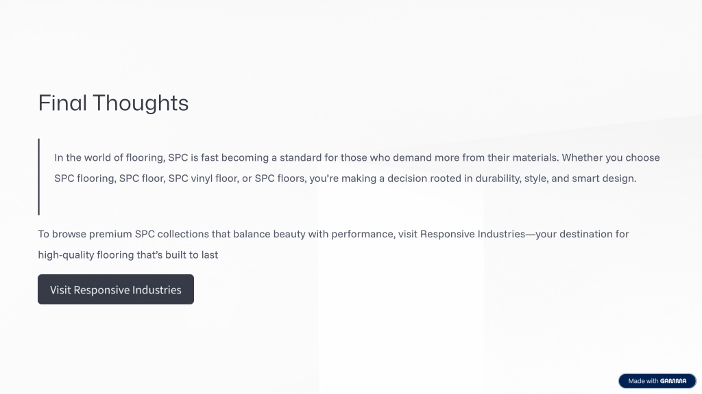Click the word Final in the heading
This screenshot has height=394, width=702.
pyautogui.click(x=62, y=103)
